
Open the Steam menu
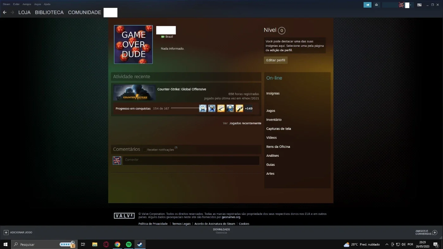coord(6,4)
